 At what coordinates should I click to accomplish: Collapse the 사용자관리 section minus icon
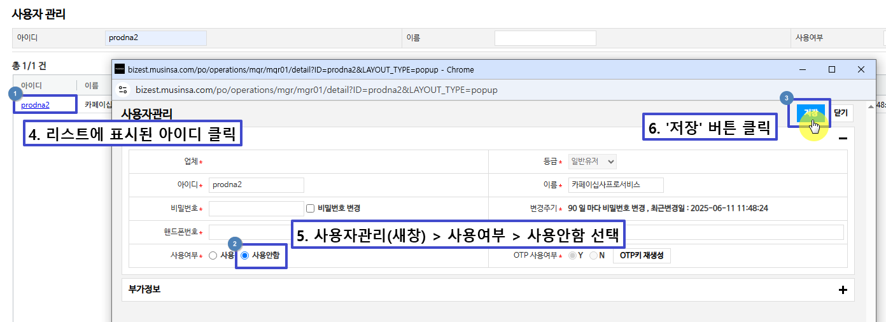click(843, 138)
